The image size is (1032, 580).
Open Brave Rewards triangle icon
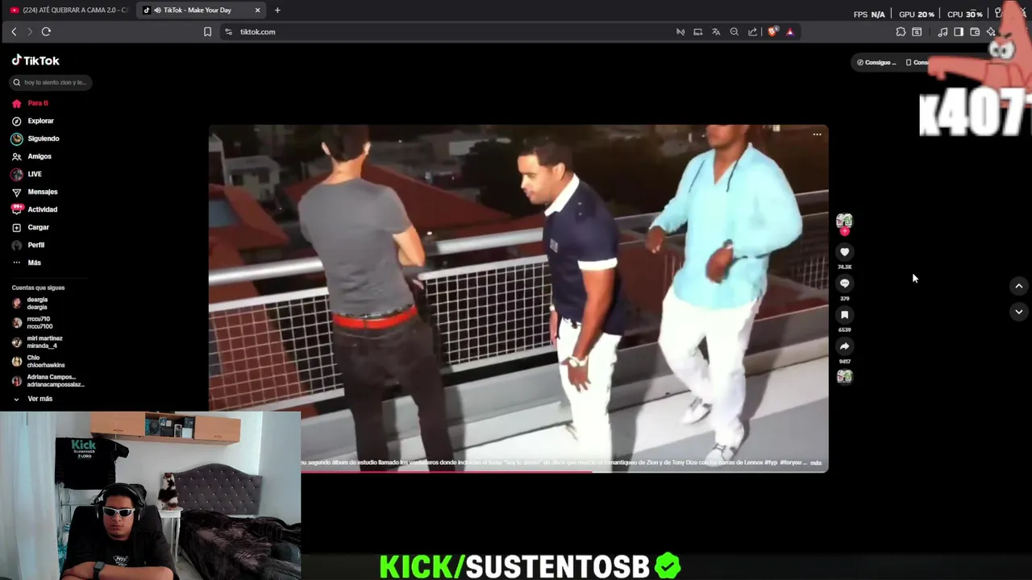(790, 31)
